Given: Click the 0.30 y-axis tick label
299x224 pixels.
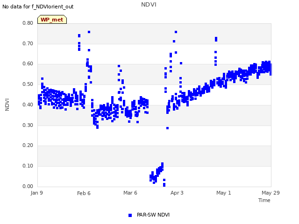Looking at the screenshot, I should tap(28, 126).
